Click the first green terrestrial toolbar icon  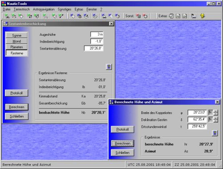(7, 16)
